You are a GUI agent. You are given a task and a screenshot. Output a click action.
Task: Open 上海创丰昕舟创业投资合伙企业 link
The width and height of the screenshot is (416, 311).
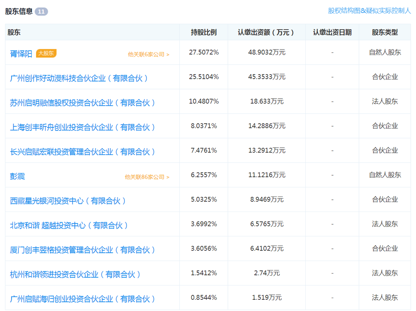[82, 127]
